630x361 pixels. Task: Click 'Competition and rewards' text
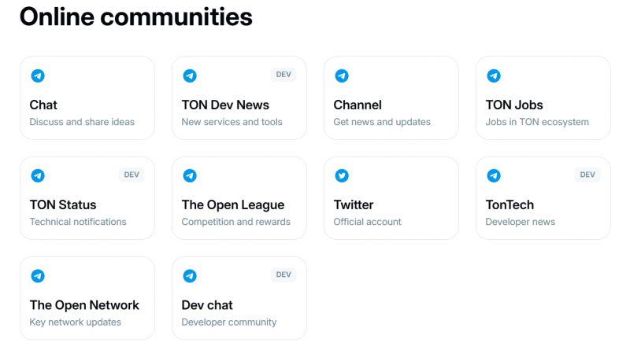point(235,222)
